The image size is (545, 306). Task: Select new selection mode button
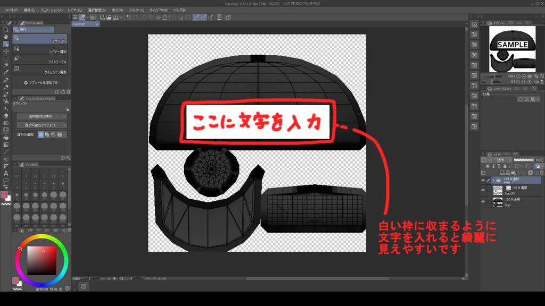(40, 134)
